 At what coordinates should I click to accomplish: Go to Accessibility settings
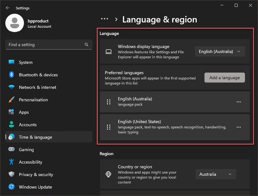pos(49,162)
